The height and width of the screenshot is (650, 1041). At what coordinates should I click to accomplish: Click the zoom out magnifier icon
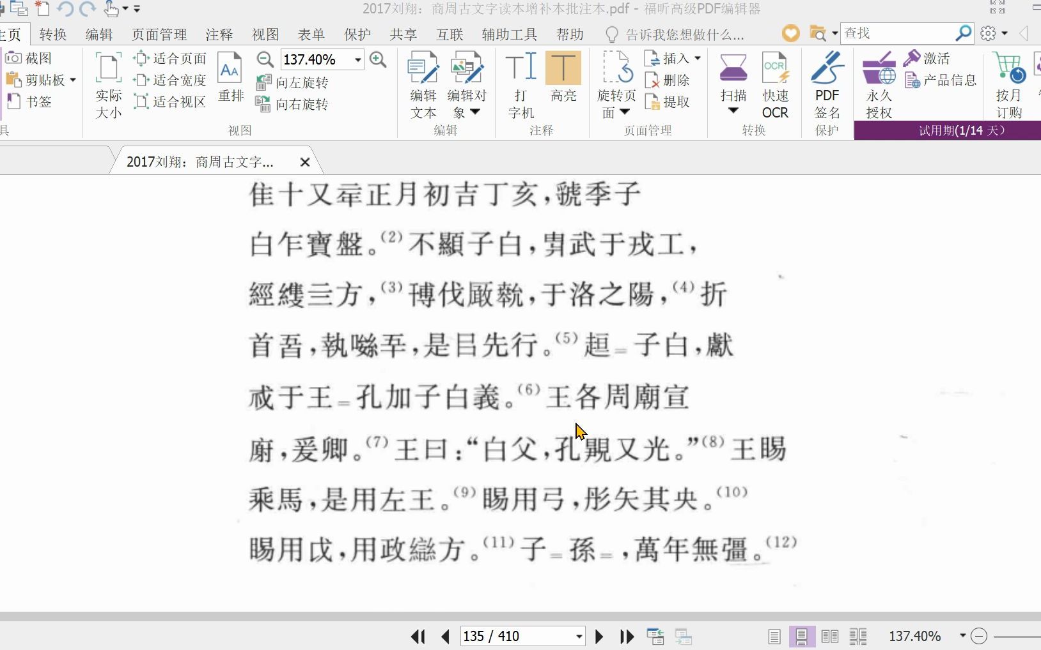265,59
